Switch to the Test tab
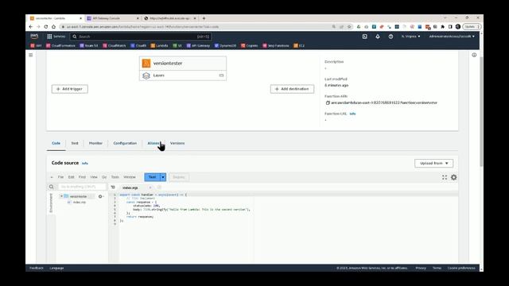 pos(75,143)
